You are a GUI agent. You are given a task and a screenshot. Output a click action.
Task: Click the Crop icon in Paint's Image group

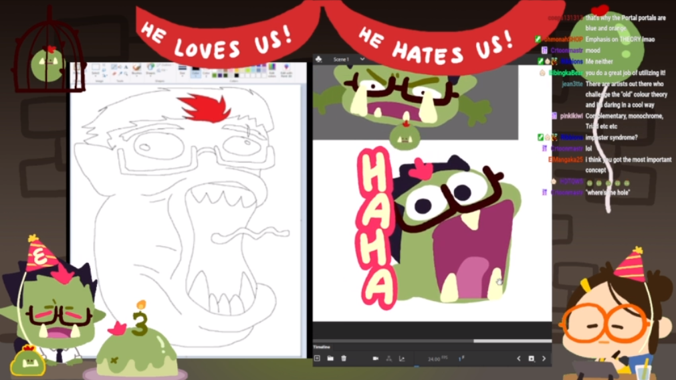click(104, 65)
